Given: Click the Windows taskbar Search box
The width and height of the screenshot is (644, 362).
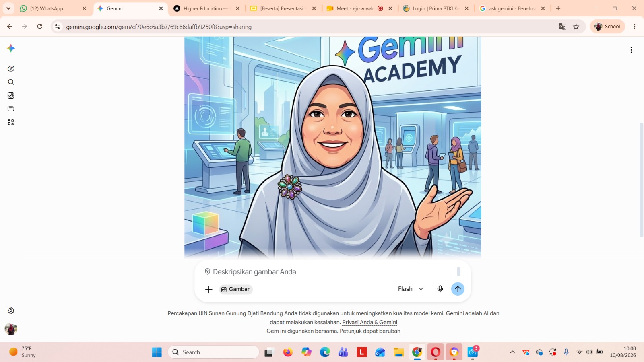Looking at the screenshot, I should pos(213,352).
